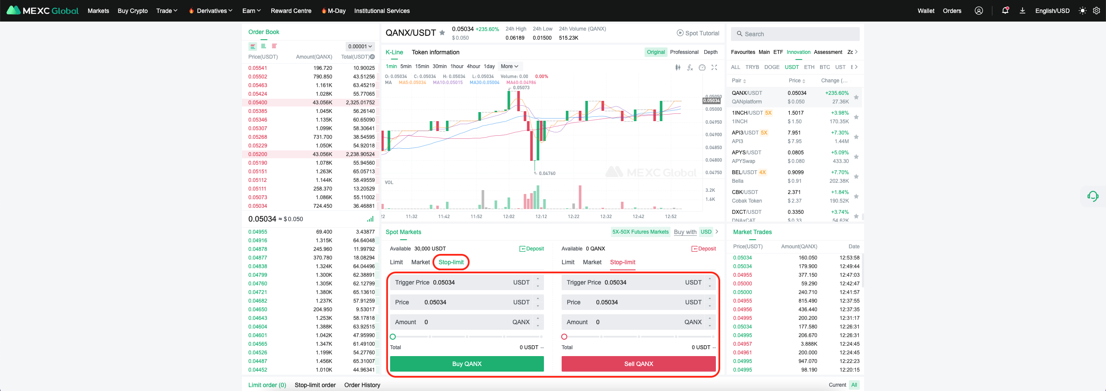Image resolution: width=1106 pixels, height=391 pixels.
Task: Sort the pair list by Price
Action: 797,81
